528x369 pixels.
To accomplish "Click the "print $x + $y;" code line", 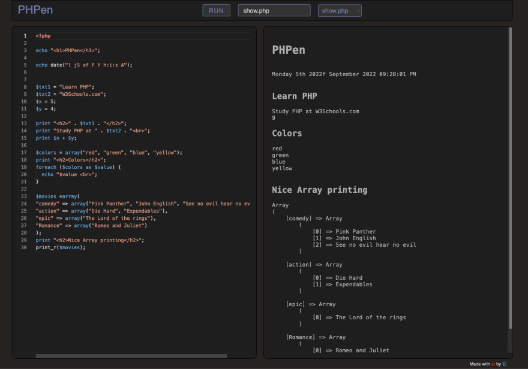I will click(x=56, y=138).
